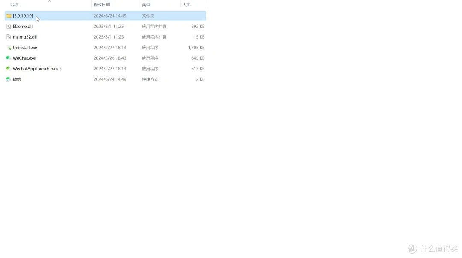The height and width of the screenshot is (258, 462).
Task: Sort by the 大小 column header
Action: point(187,5)
